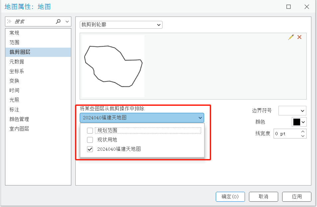The image size is (317, 207).
Task: Check the 现状用地 checkbox
Action: (x=90, y=140)
